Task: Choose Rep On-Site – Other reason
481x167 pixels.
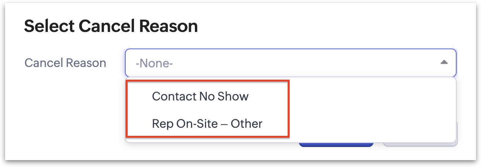Action: 207,124
